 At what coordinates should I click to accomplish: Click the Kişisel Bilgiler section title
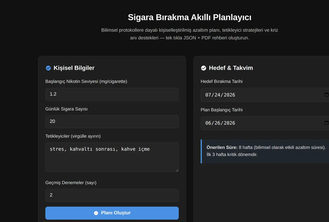74,68
